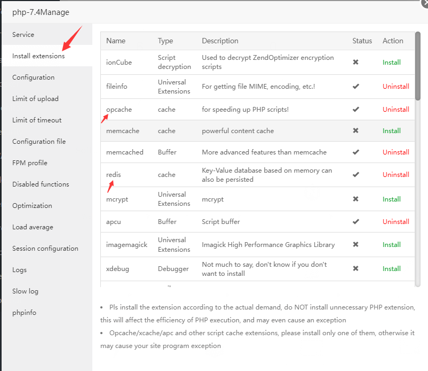Click ionCube not-installed status cross icon

[x=355, y=62]
